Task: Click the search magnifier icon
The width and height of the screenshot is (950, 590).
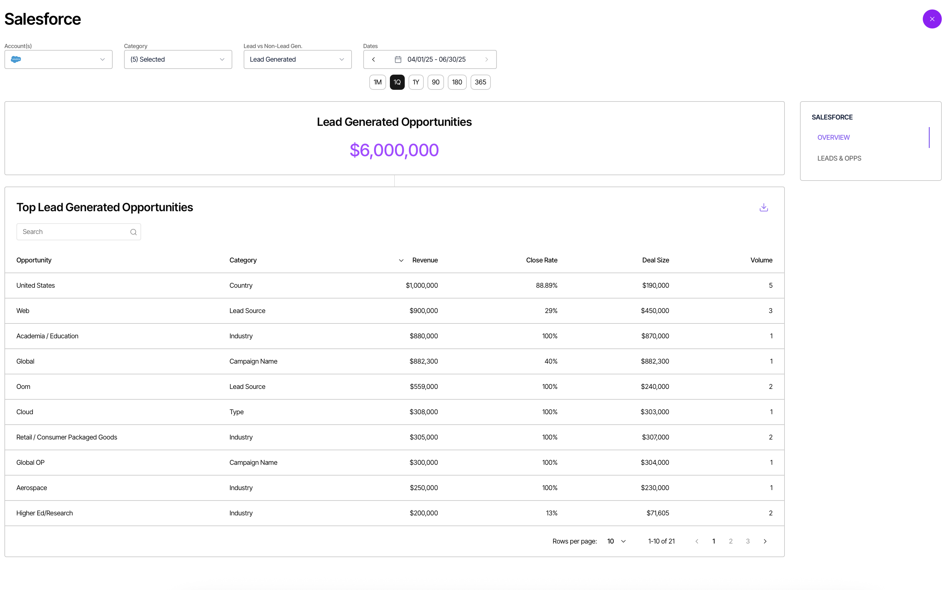Action: point(133,232)
